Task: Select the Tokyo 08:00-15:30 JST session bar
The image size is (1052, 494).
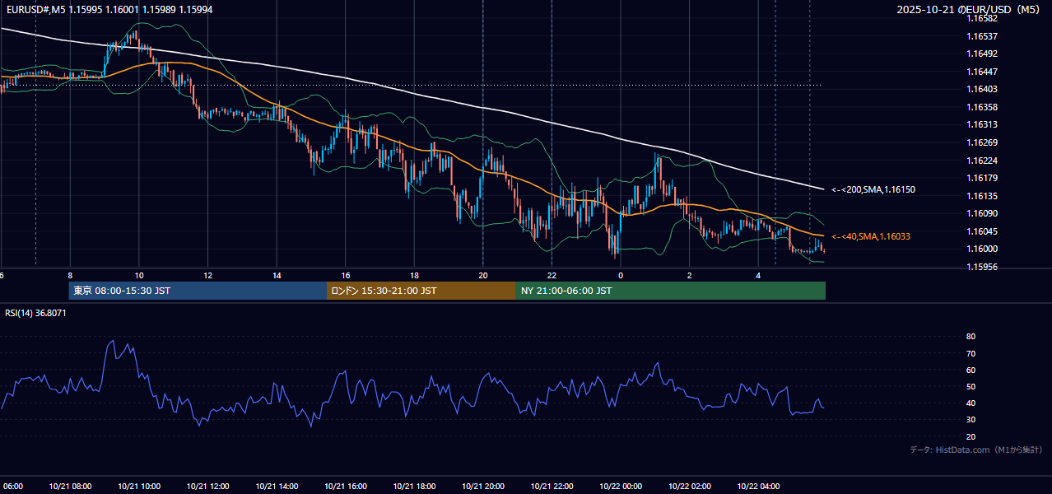Action: tap(198, 291)
